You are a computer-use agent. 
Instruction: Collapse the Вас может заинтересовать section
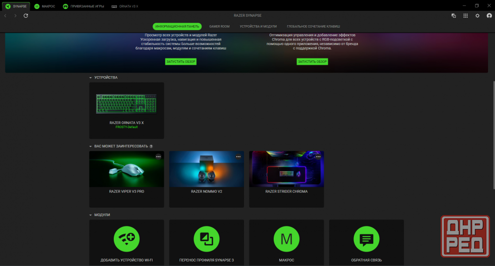coord(91,146)
